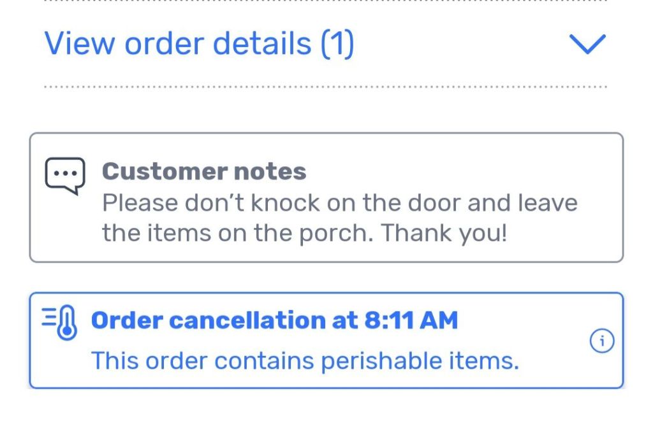
Task: Click the words "perishable items" in the notice
Action: pyautogui.click(x=420, y=361)
